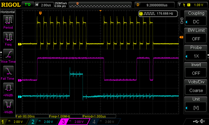The height and width of the screenshot is (125, 209).
Task: Select the -Width measurement icon
Action: click(x=8, y=105)
